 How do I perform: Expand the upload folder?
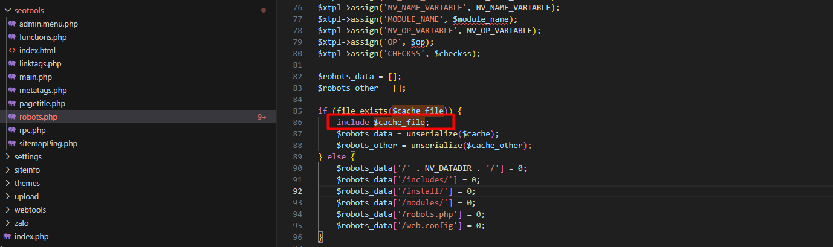coord(7,197)
